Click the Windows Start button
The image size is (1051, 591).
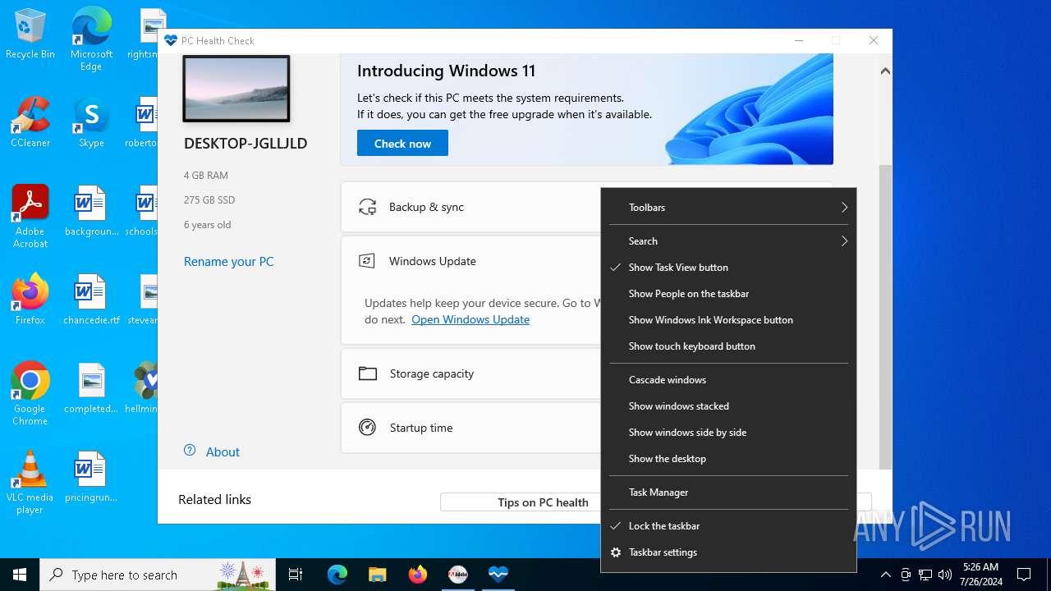(20, 575)
